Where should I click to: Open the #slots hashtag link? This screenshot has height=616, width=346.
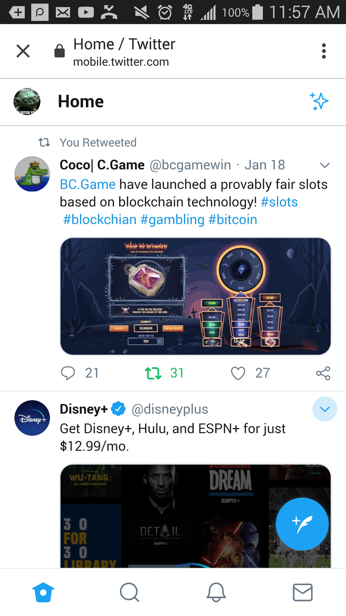[279, 202]
